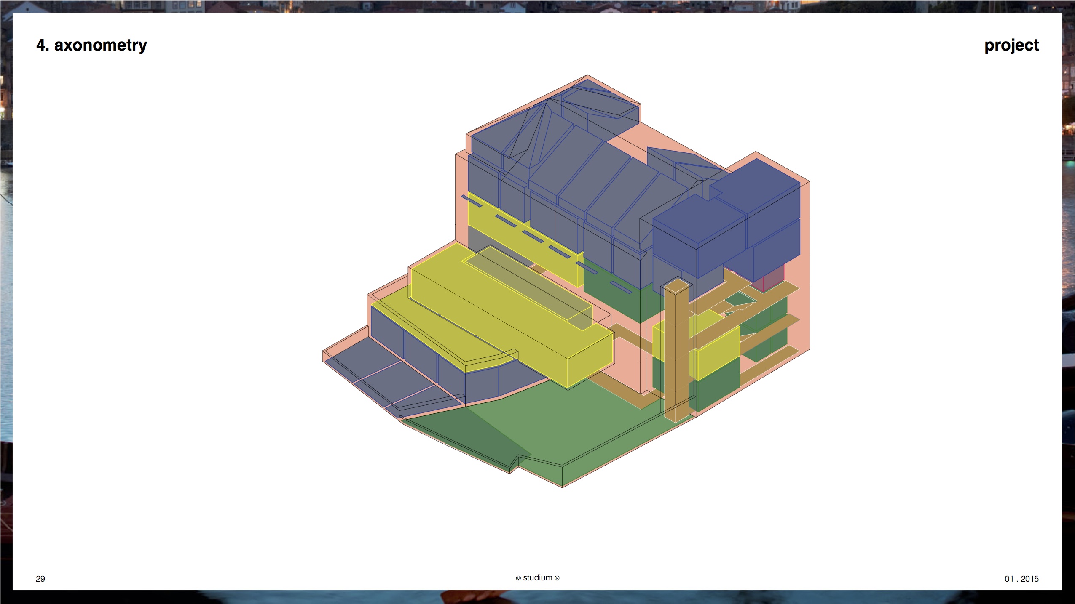Image resolution: width=1075 pixels, height=604 pixels.
Task: Click the 'project' label at top right
Action: (x=1011, y=45)
